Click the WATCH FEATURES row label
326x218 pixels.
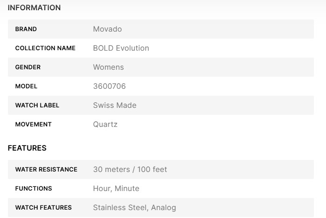pyautogui.click(x=43, y=208)
